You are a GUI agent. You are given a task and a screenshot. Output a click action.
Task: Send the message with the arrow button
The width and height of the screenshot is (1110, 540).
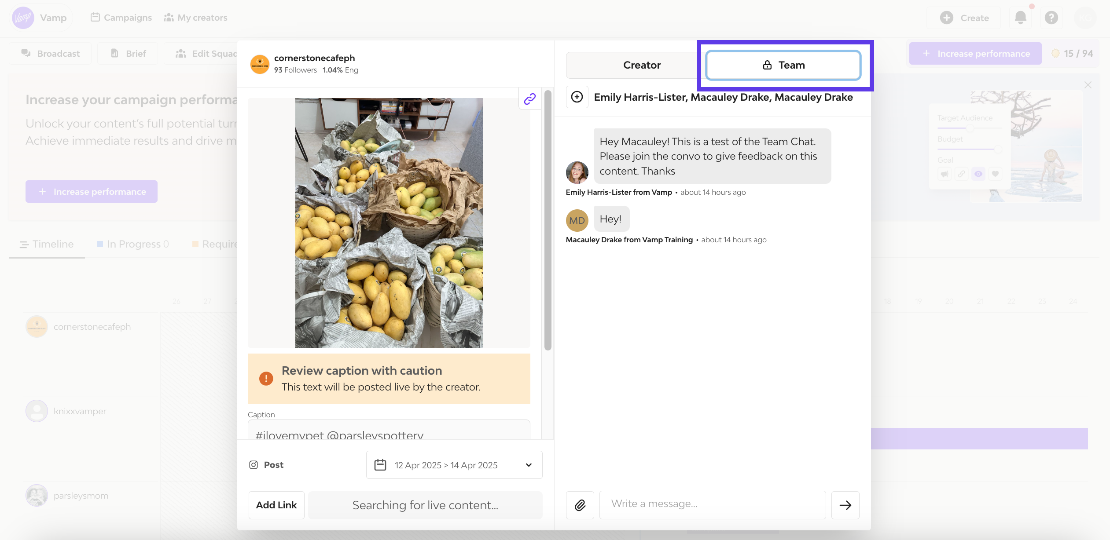point(845,505)
